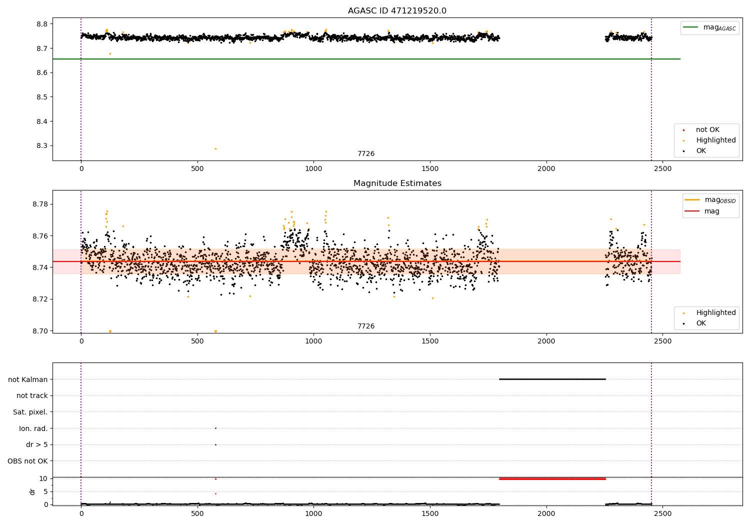Select the 'not Kalman' axis label
The width and height of the screenshot is (750, 525).
pos(28,379)
